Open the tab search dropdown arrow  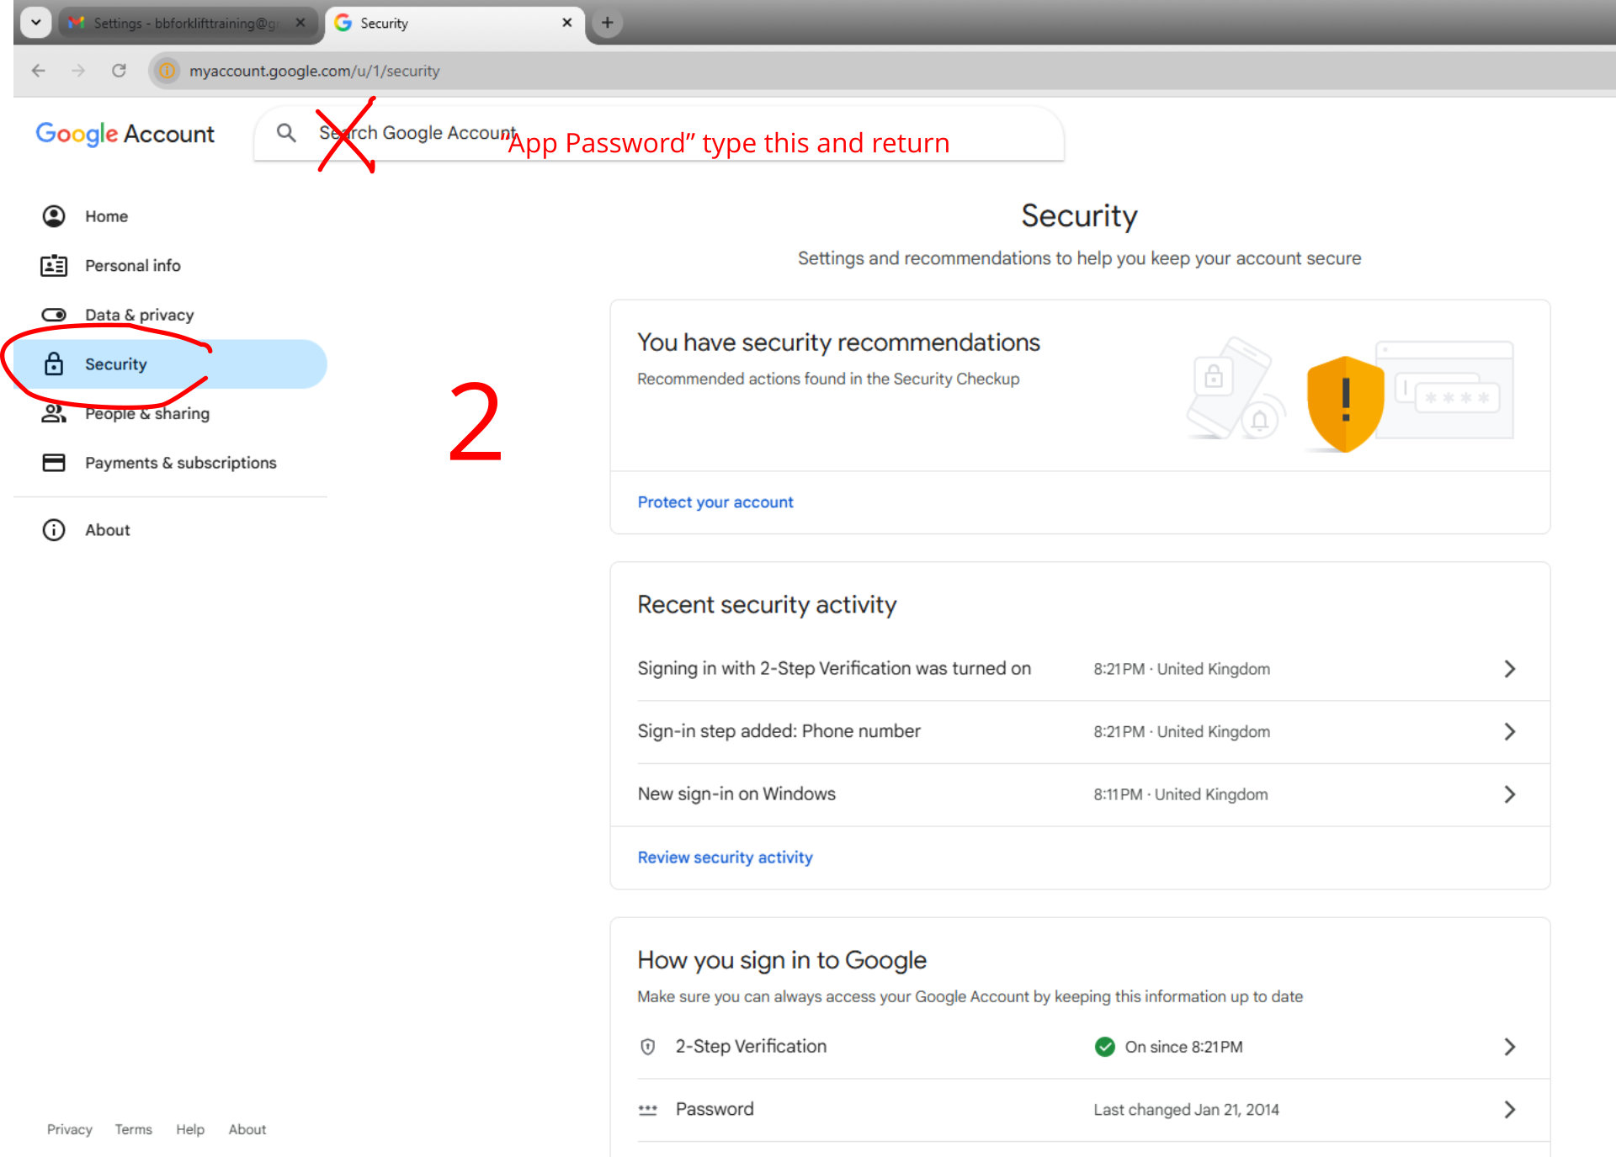(x=35, y=23)
